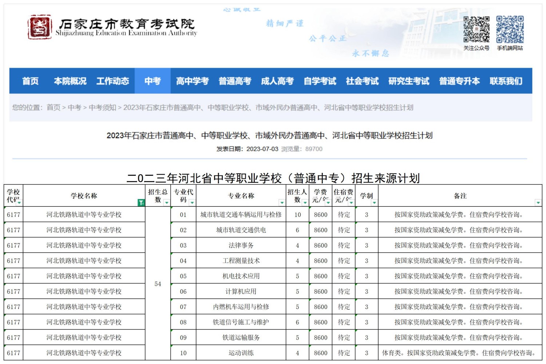546x364 pixels.
Task: Click the 体育类 remark in 运动训练 row
Action: 460,353
